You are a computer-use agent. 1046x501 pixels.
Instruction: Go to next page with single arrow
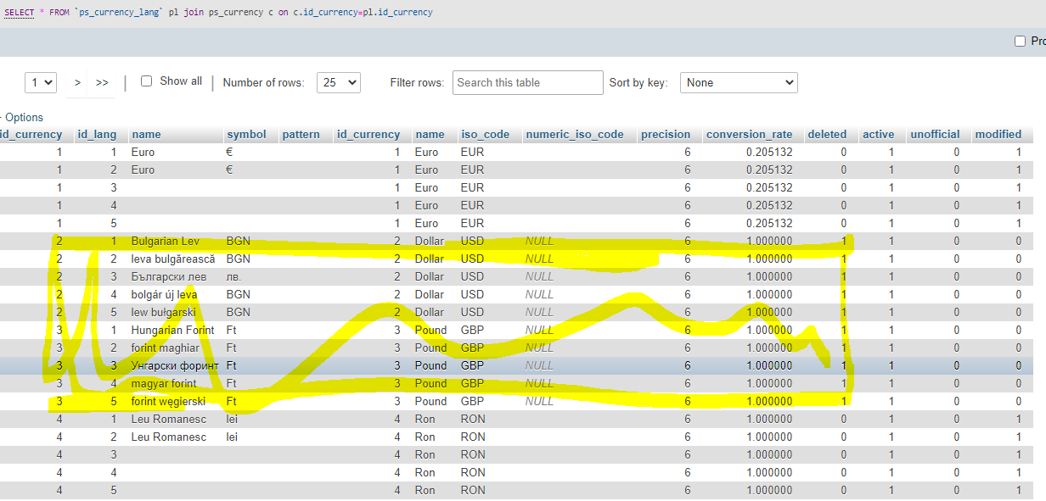(77, 82)
